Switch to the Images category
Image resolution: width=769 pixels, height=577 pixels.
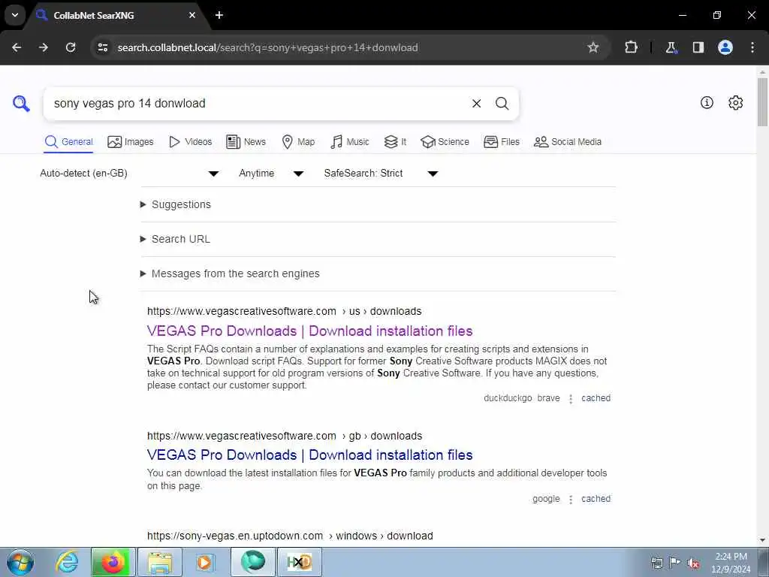click(x=131, y=142)
